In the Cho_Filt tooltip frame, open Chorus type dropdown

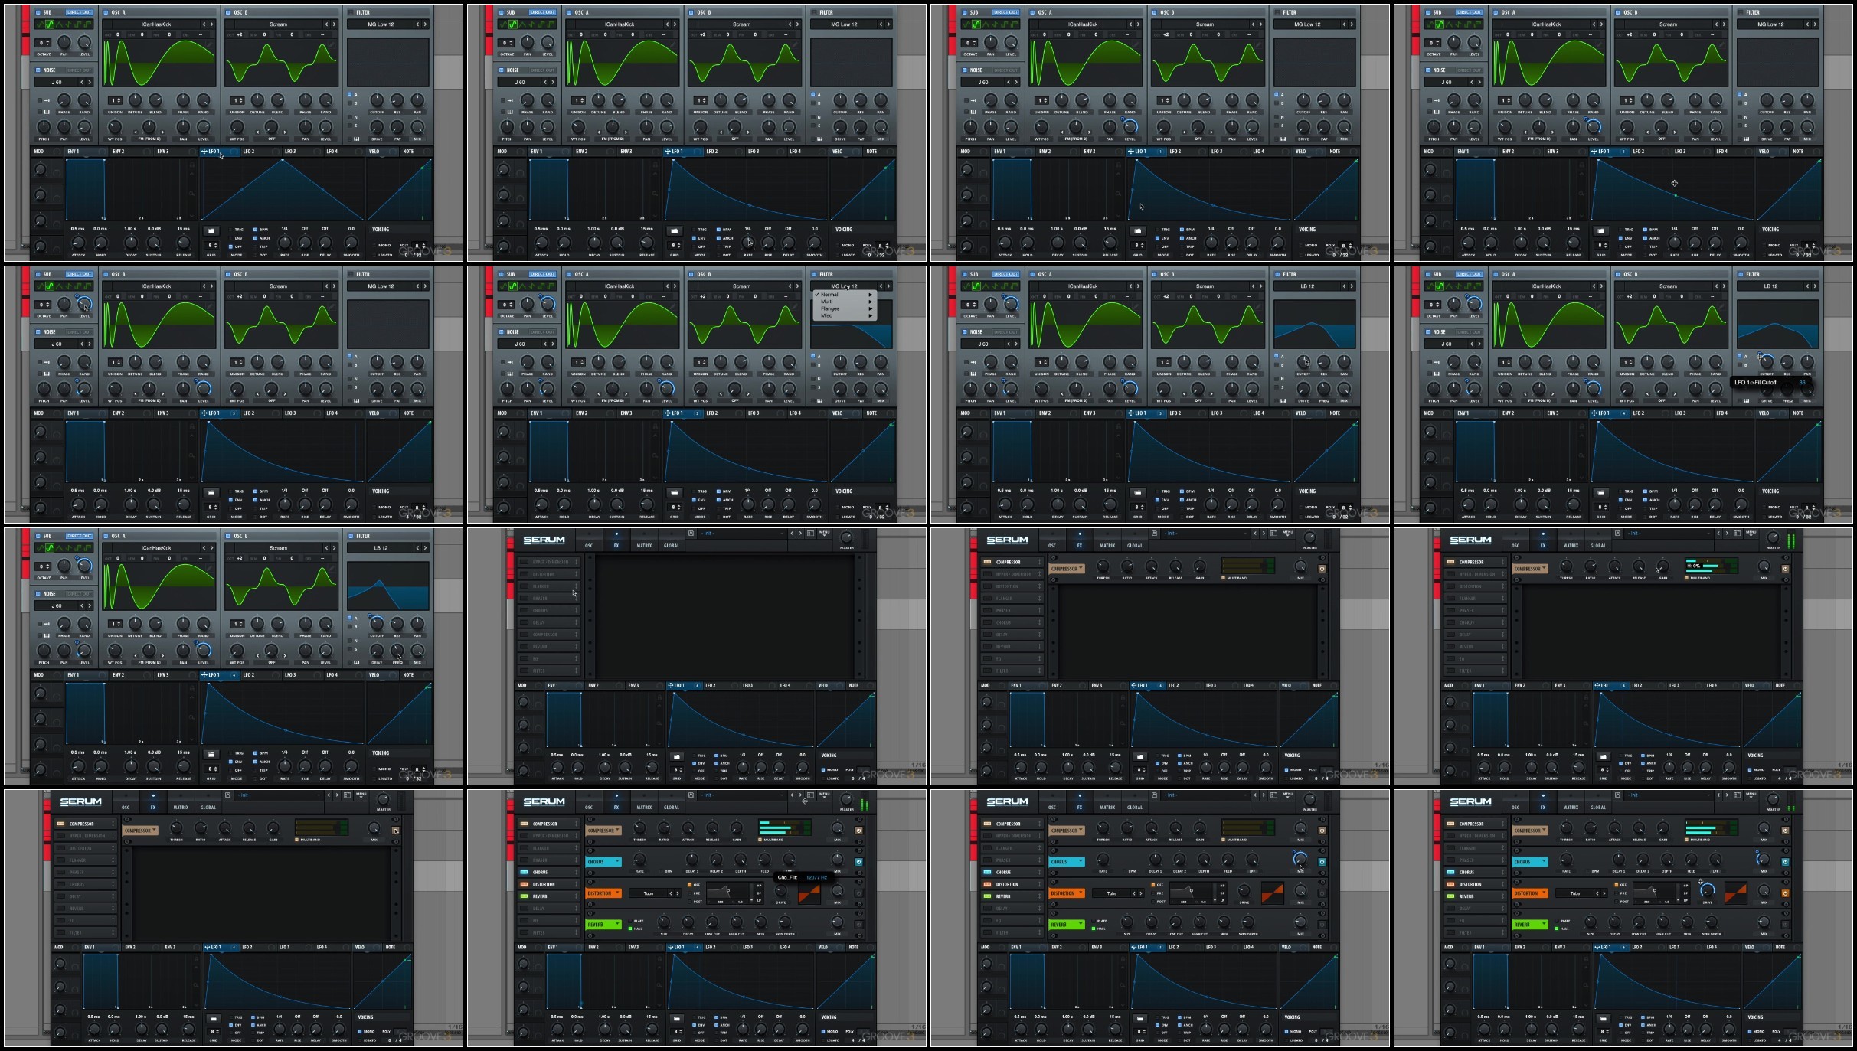pyautogui.click(x=603, y=862)
